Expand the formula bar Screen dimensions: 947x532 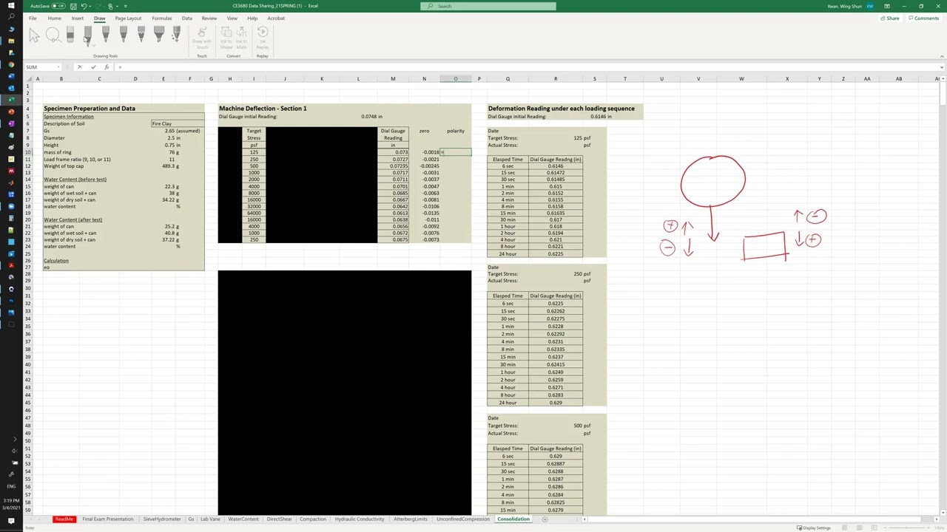pos(940,67)
